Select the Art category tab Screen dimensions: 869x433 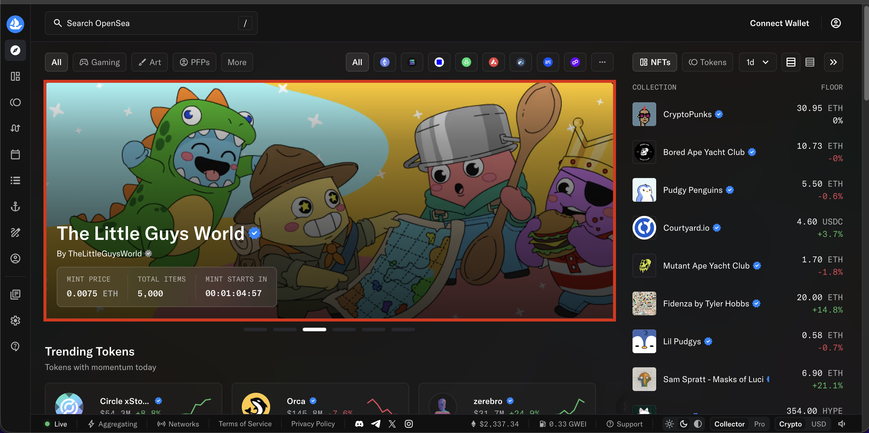coord(150,62)
